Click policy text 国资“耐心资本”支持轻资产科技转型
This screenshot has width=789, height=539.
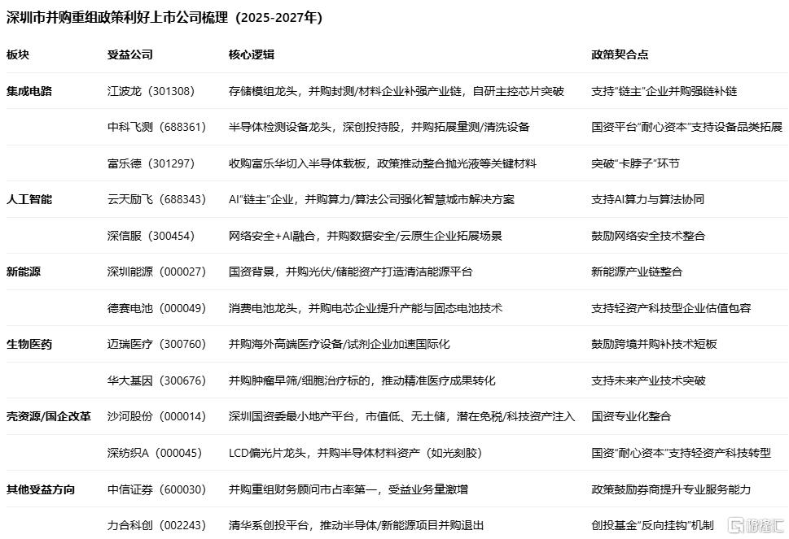[x=681, y=453]
